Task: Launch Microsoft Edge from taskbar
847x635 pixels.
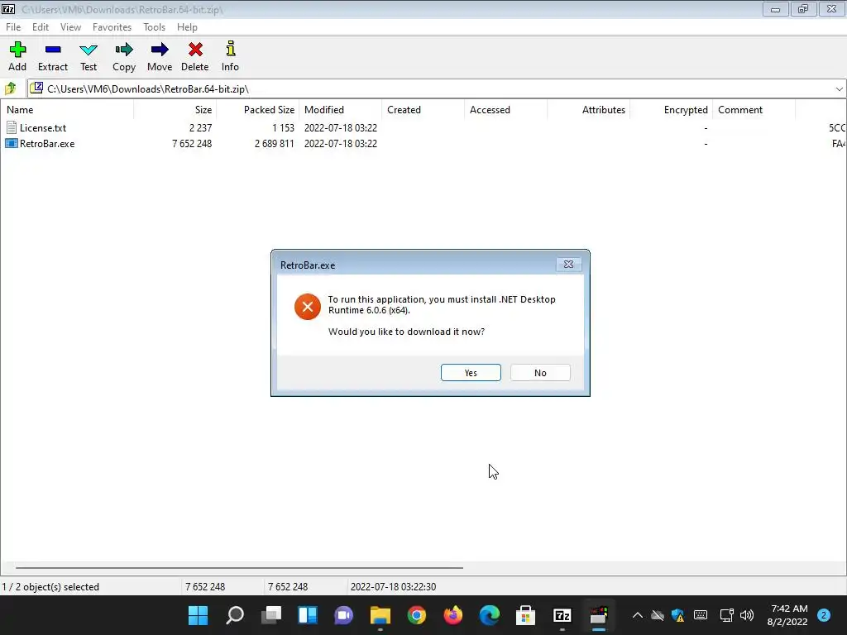Action: tap(490, 615)
